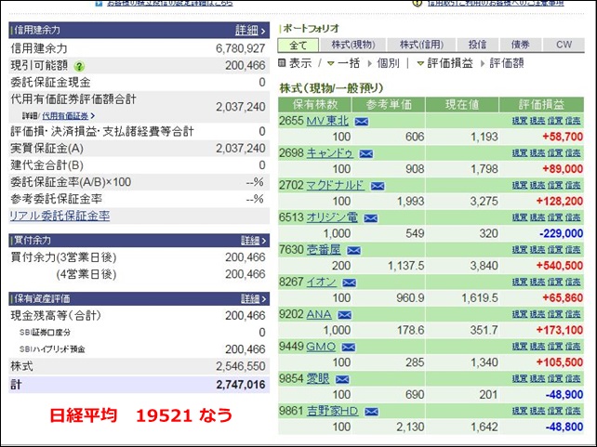Open 詳細 in the 保有資産評価 header
This screenshot has width=597, height=447.
(x=252, y=298)
